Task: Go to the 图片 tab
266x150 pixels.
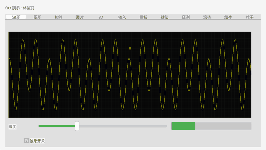Action: tap(79, 17)
